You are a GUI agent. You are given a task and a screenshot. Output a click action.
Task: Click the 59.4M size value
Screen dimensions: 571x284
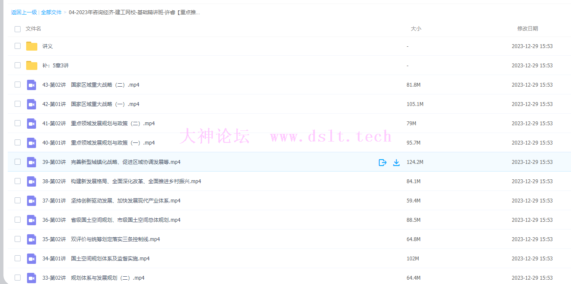[414, 201]
